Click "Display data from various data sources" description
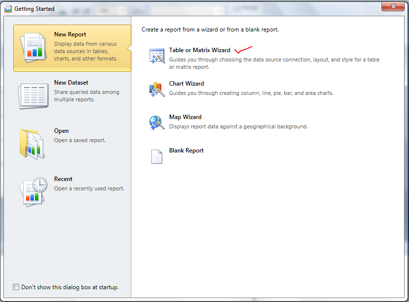The width and height of the screenshot is (409, 302). click(x=86, y=51)
